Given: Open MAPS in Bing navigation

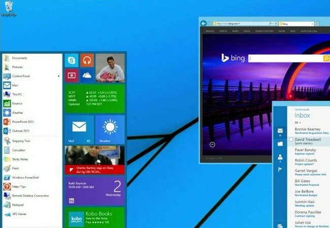Looking at the screenshot, I should (x=235, y=31).
